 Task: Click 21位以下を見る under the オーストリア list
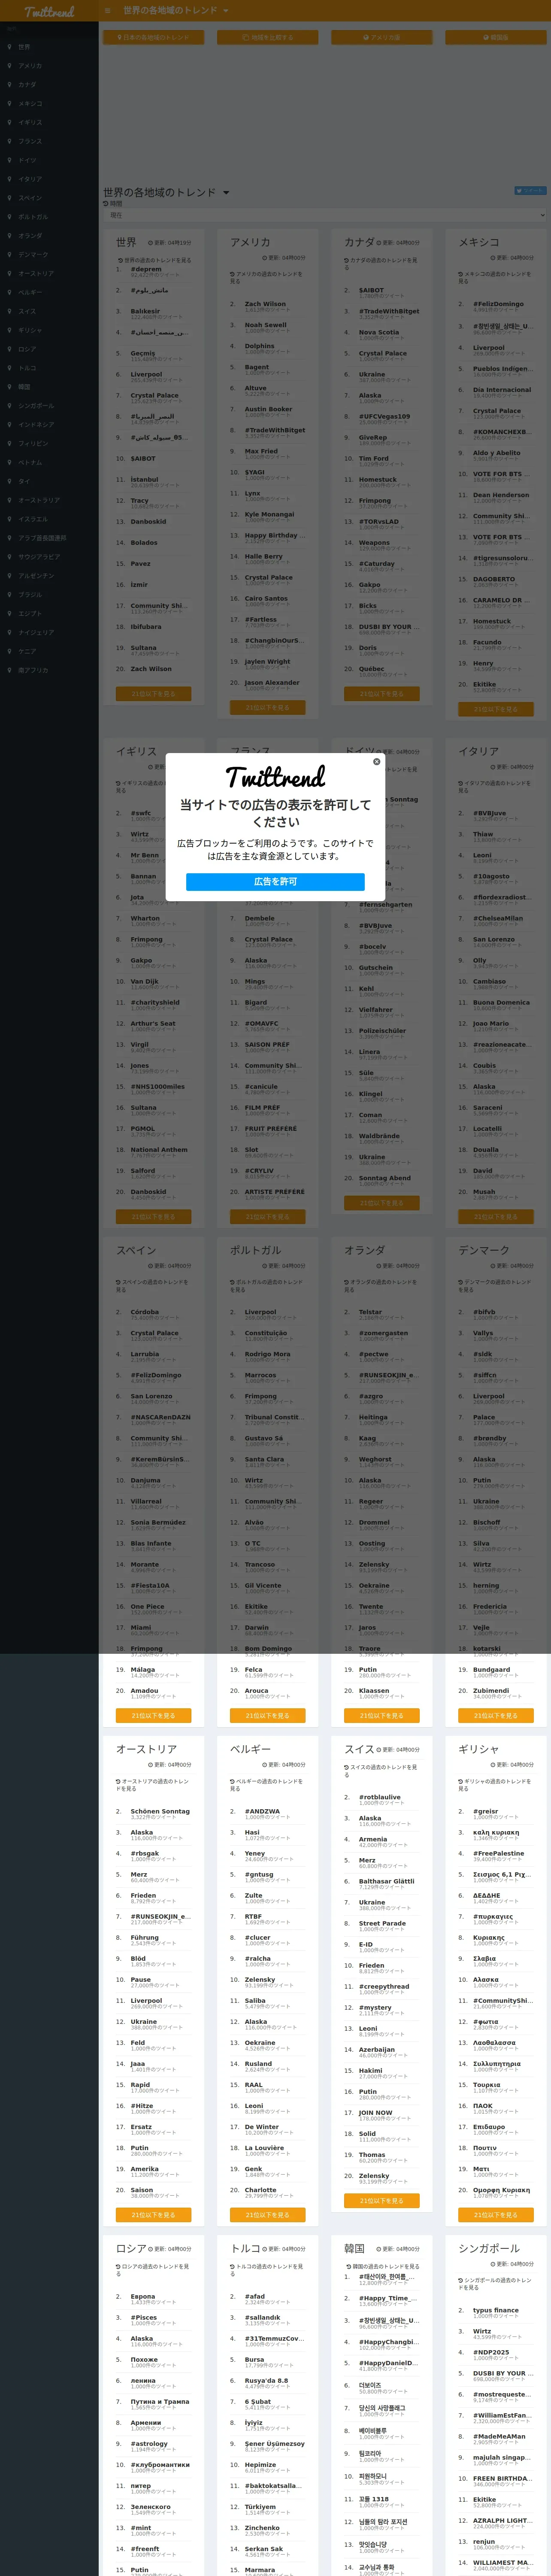pyautogui.click(x=153, y=2215)
